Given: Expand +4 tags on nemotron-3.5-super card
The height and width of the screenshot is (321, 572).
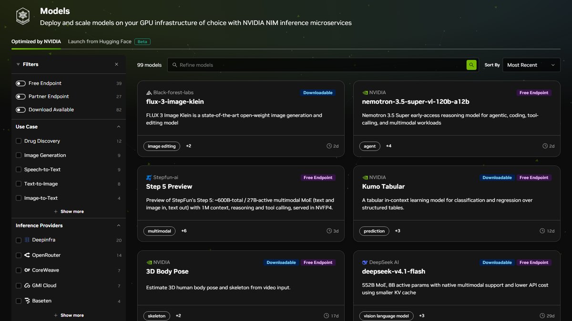Looking at the screenshot, I should tap(388, 146).
